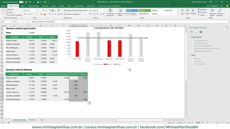The width and height of the screenshot is (230, 129).
Task: Click the Formatar cells icon
Action: click(x=193, y=10)
